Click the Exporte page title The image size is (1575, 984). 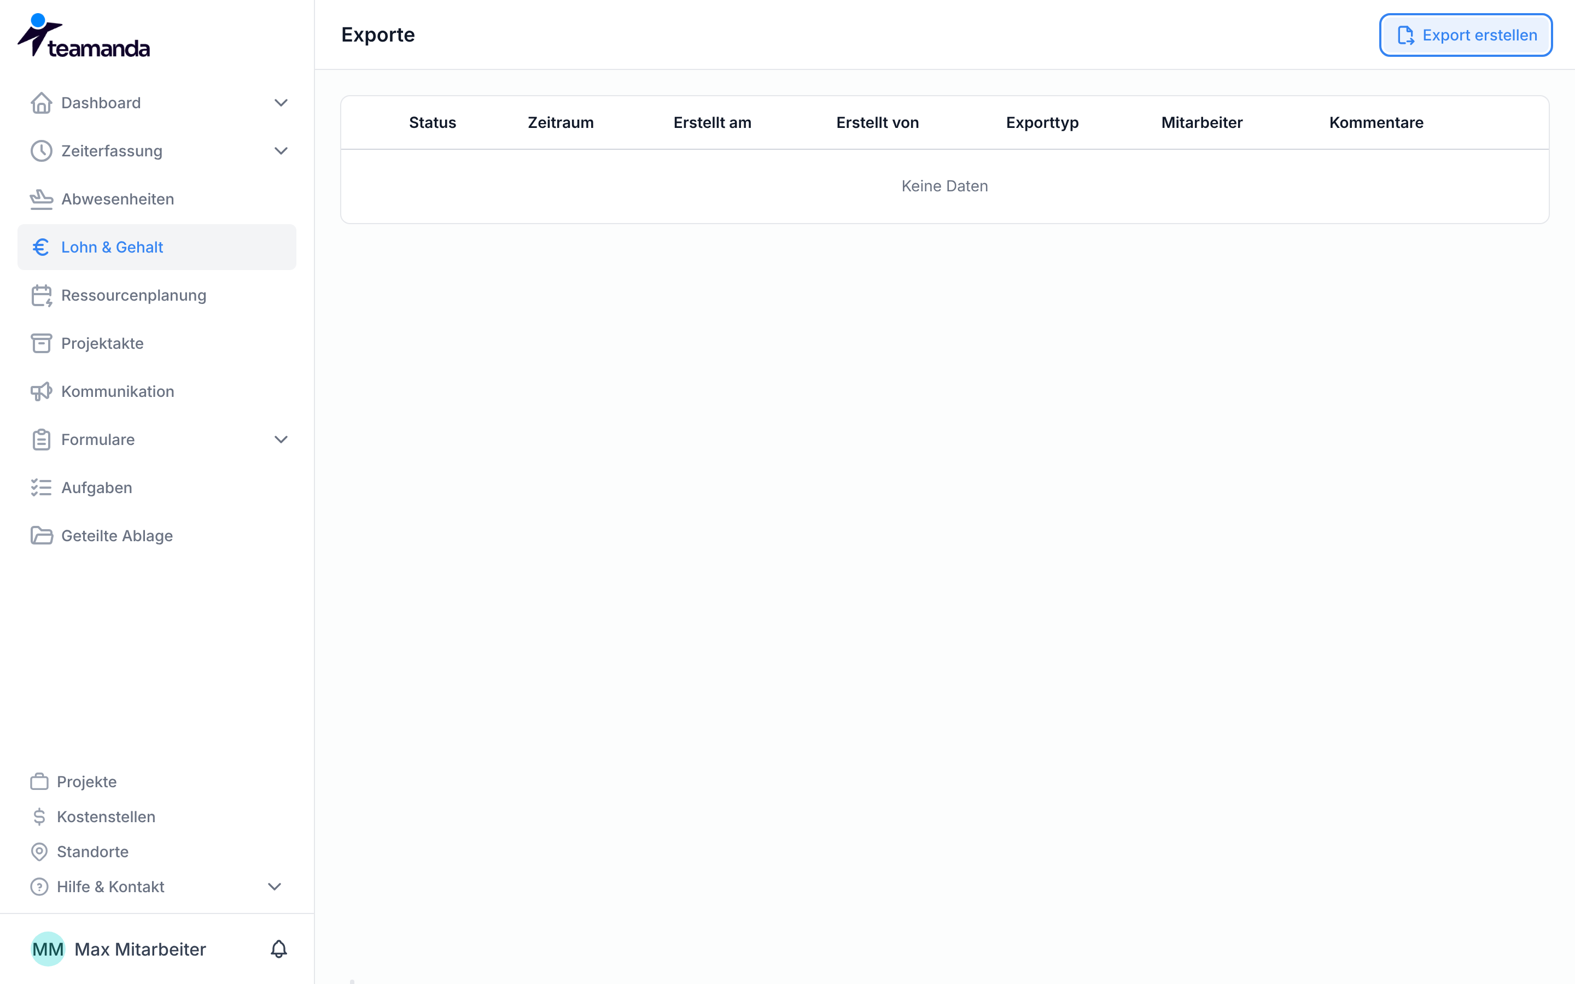click(x=378, y=34)
